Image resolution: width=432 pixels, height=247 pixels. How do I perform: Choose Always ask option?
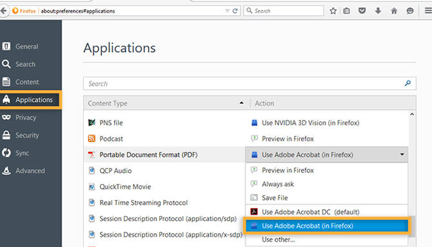(326, 184)
